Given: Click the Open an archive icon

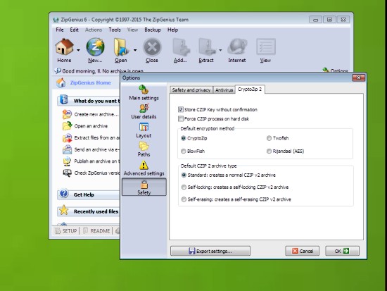Looking at the screenshot, I should point(67,126).
